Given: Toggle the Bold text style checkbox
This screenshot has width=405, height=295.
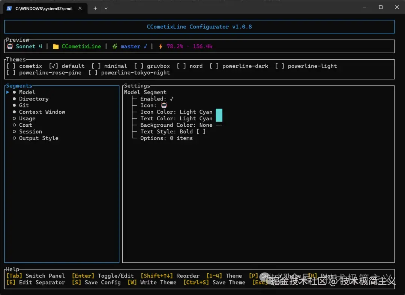Looking at the screenshot, I should click(x=201, y=132).
